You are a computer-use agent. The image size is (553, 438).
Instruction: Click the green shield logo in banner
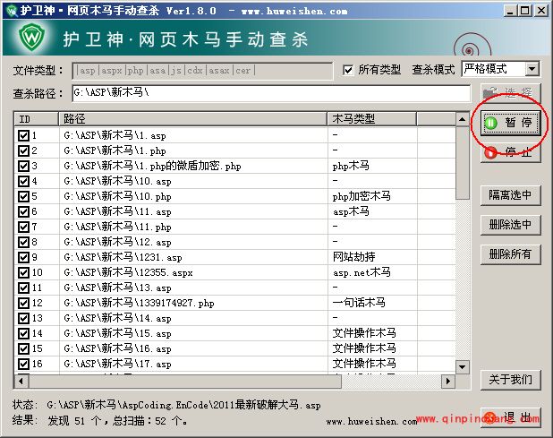pos(31,37)
